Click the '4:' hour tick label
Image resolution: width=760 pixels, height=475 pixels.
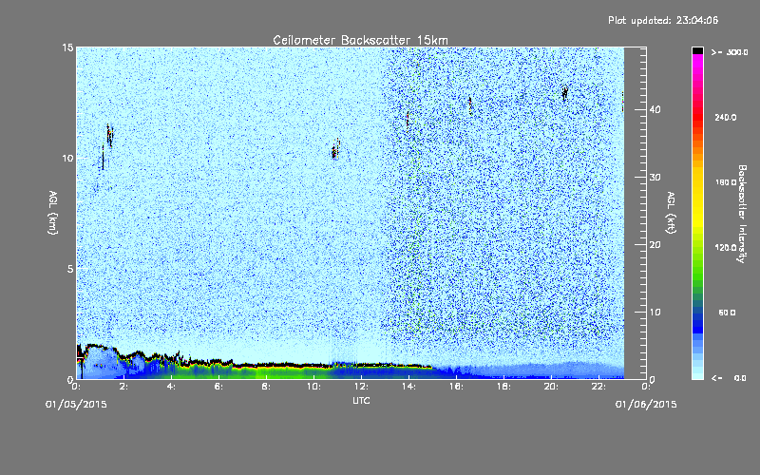click(171, 387)
